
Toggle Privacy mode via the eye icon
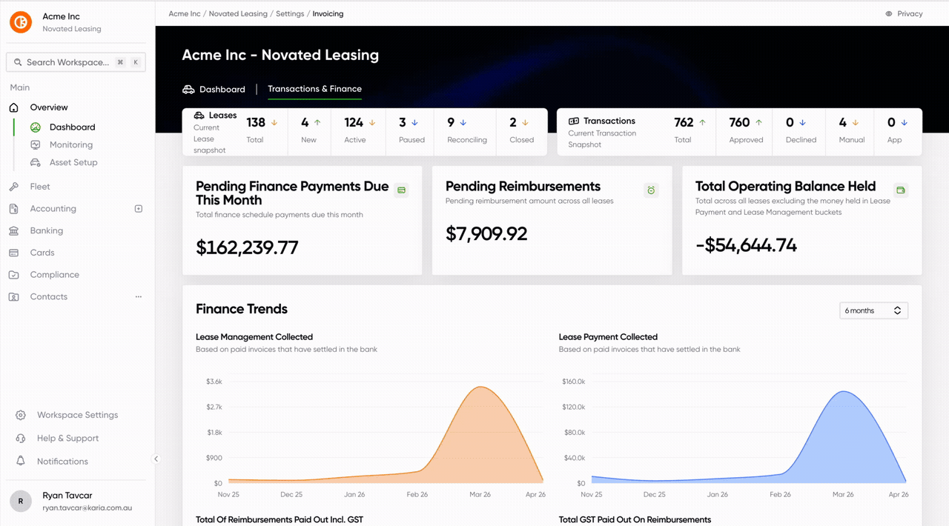coord(889,13)
